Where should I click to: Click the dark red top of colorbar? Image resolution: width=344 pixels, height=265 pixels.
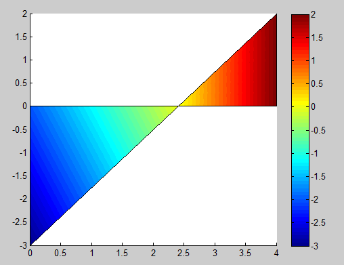300,19
